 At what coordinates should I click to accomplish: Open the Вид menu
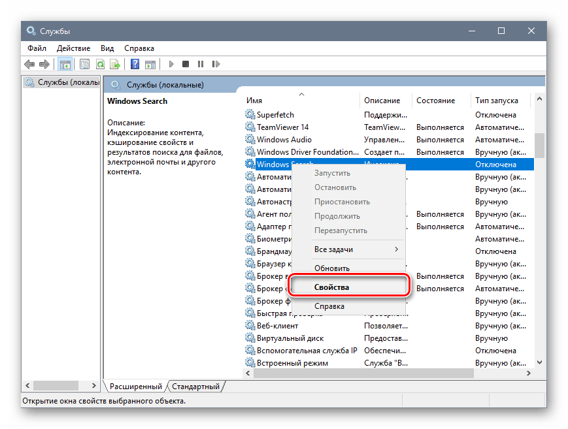107,48
